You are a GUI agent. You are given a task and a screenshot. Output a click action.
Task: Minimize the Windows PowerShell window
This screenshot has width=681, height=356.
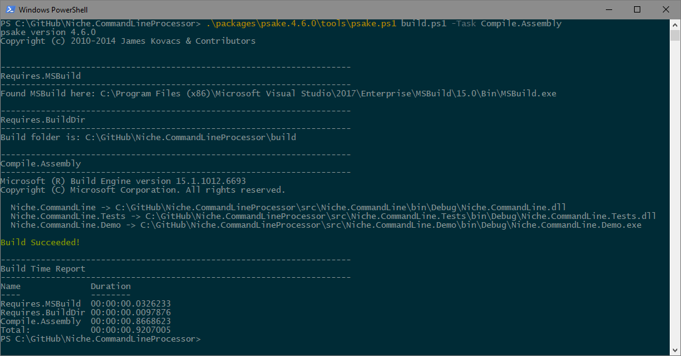coord(609,9)
